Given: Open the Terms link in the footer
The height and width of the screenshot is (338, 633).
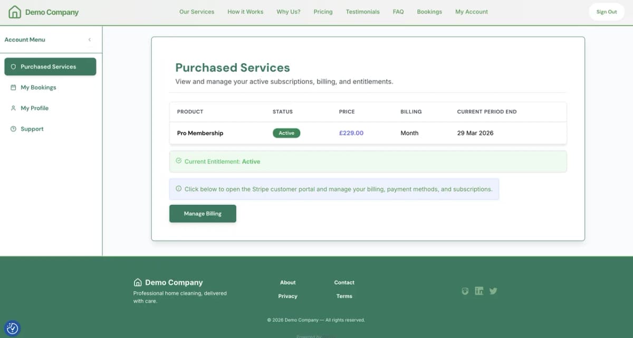Looking at the screenshot, I should (344, 296).
